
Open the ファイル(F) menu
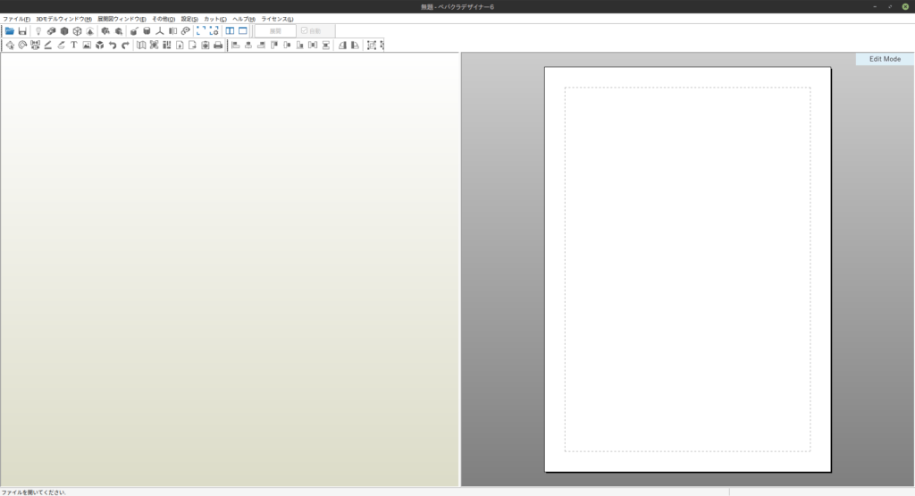pyautogui.click(x=16, y=19)
